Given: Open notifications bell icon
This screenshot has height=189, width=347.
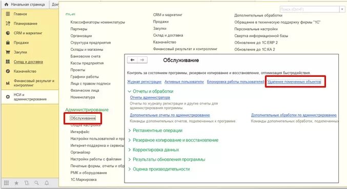Looking at the screenshot, I should tap(47, 183).
